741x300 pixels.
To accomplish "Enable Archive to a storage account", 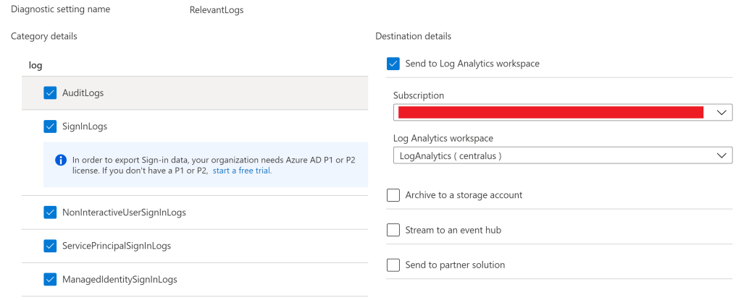I will click(x=393, y=195).
